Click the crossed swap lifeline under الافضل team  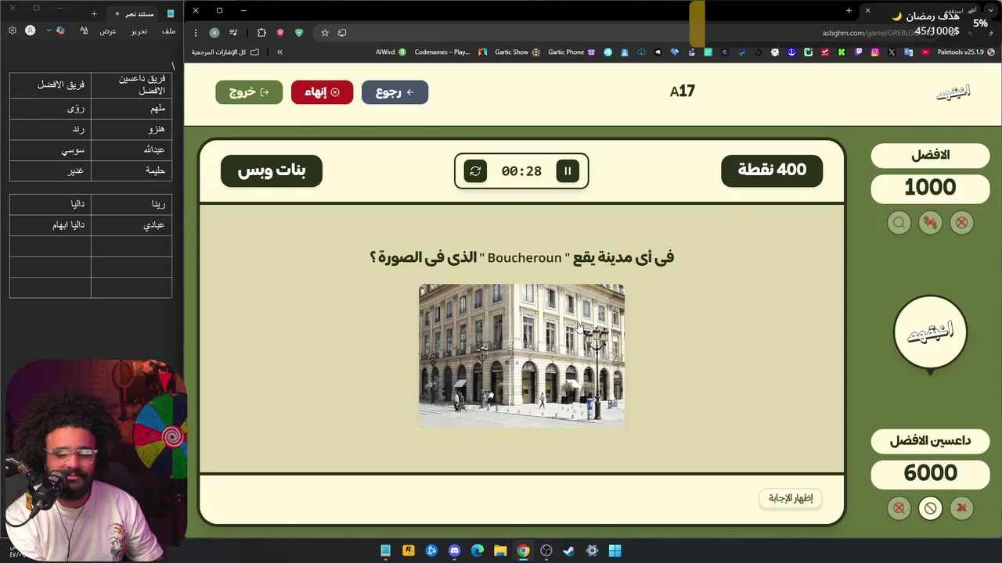point(930,223)
